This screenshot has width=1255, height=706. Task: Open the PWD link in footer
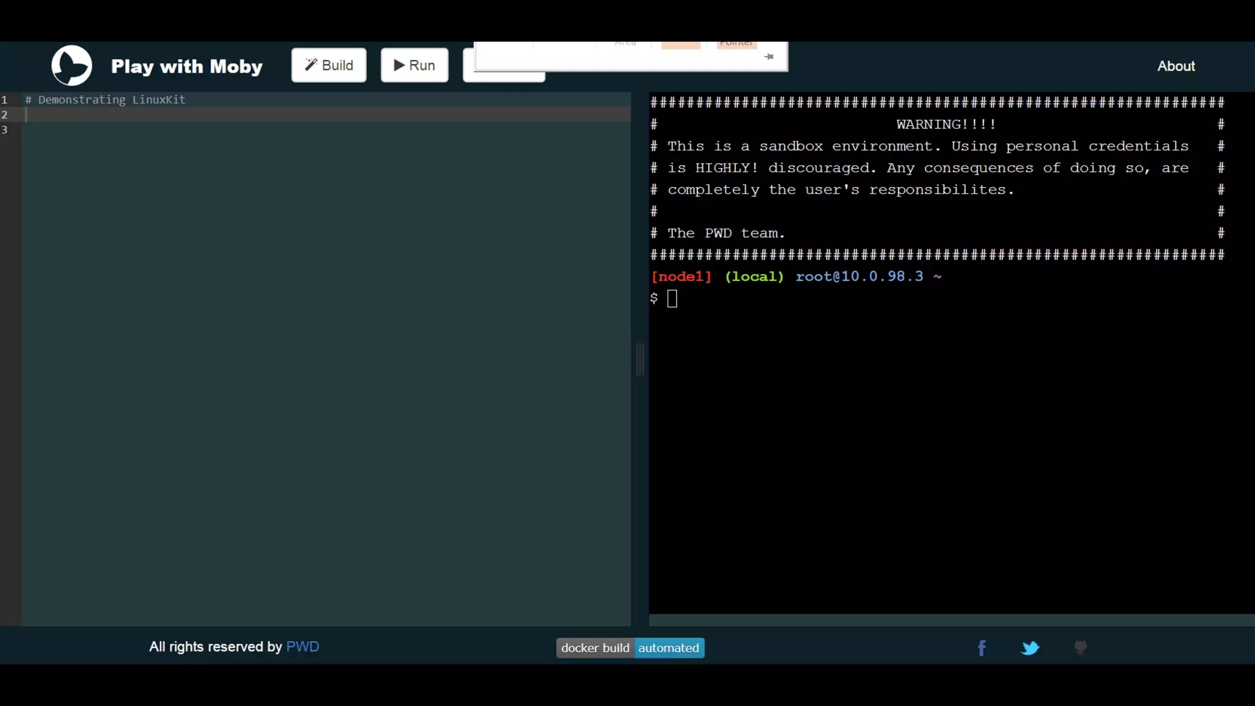(302, 647)
